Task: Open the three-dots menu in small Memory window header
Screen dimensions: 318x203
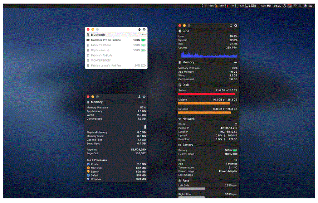Action: tap(143, 102)
